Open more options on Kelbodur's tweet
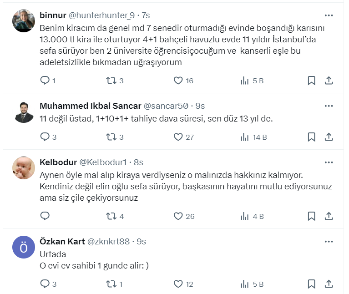This screenshot has height=294, width=349. [x=329, y=162]
